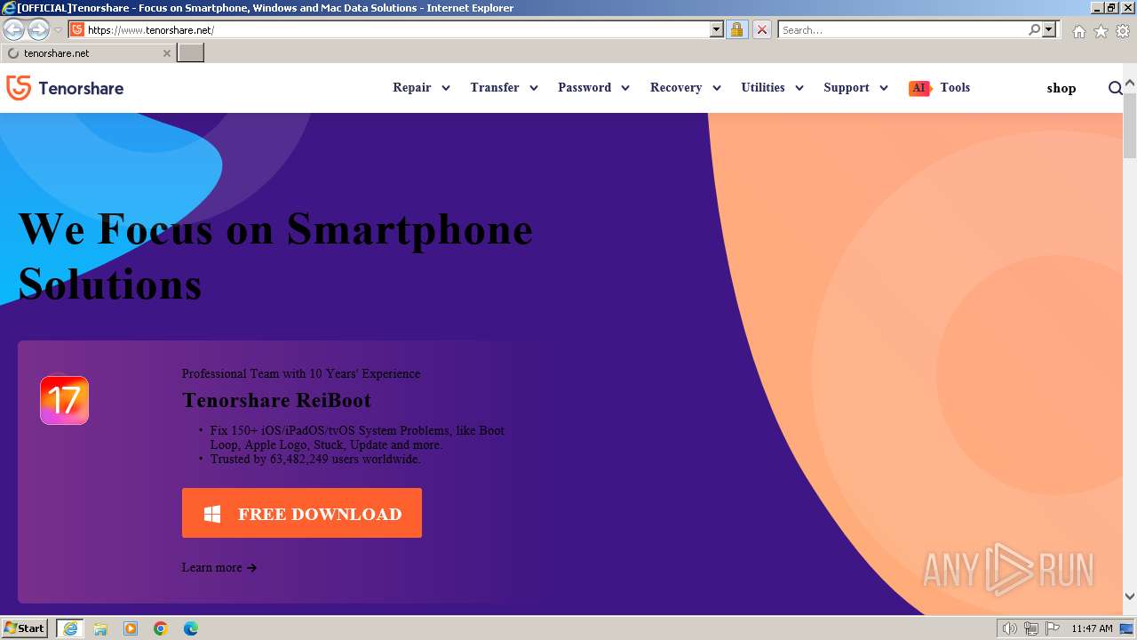The width and height of the screenshot is (1137, 640).
Task: Click the address bar search magnifier icon
Action: point(1034,29)
